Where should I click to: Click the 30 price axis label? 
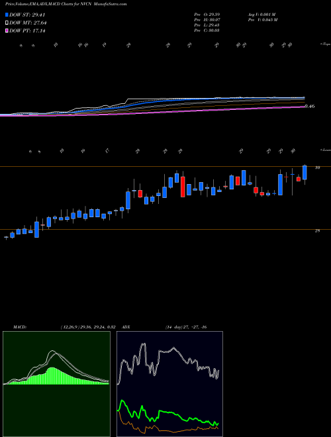tap(317, 168)
